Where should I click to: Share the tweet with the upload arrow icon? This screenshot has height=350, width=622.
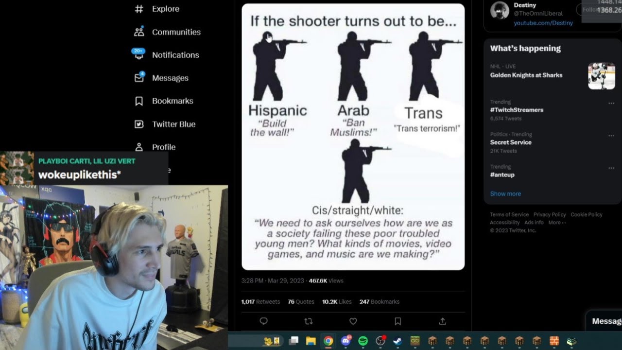pos(442,321)
